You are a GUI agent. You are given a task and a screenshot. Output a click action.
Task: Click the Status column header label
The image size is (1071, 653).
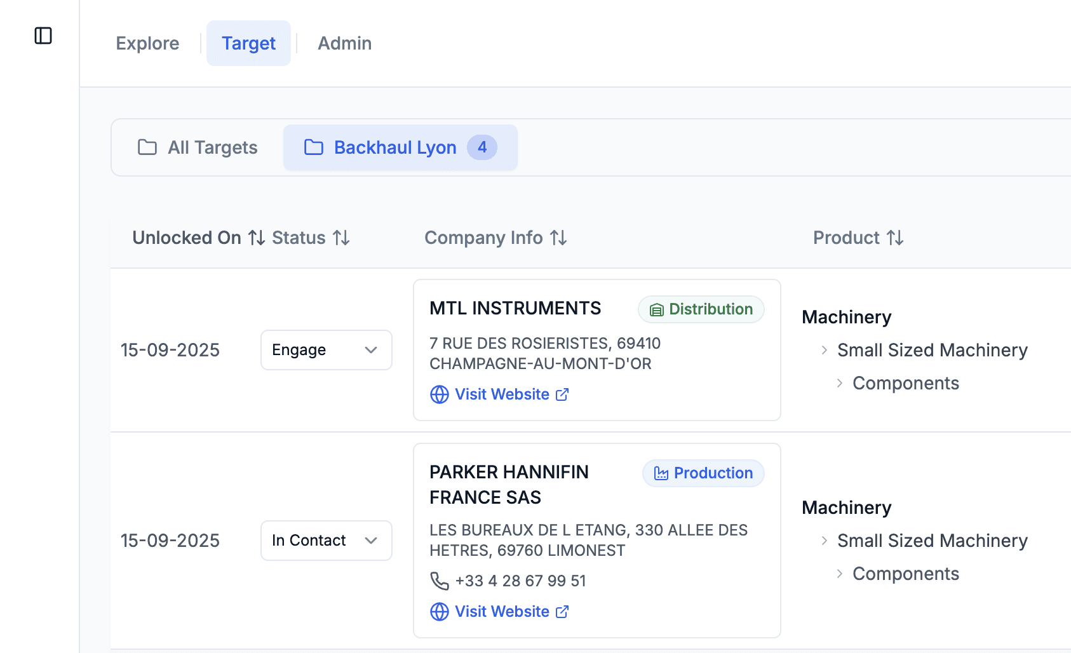click(x=299, y=238)
